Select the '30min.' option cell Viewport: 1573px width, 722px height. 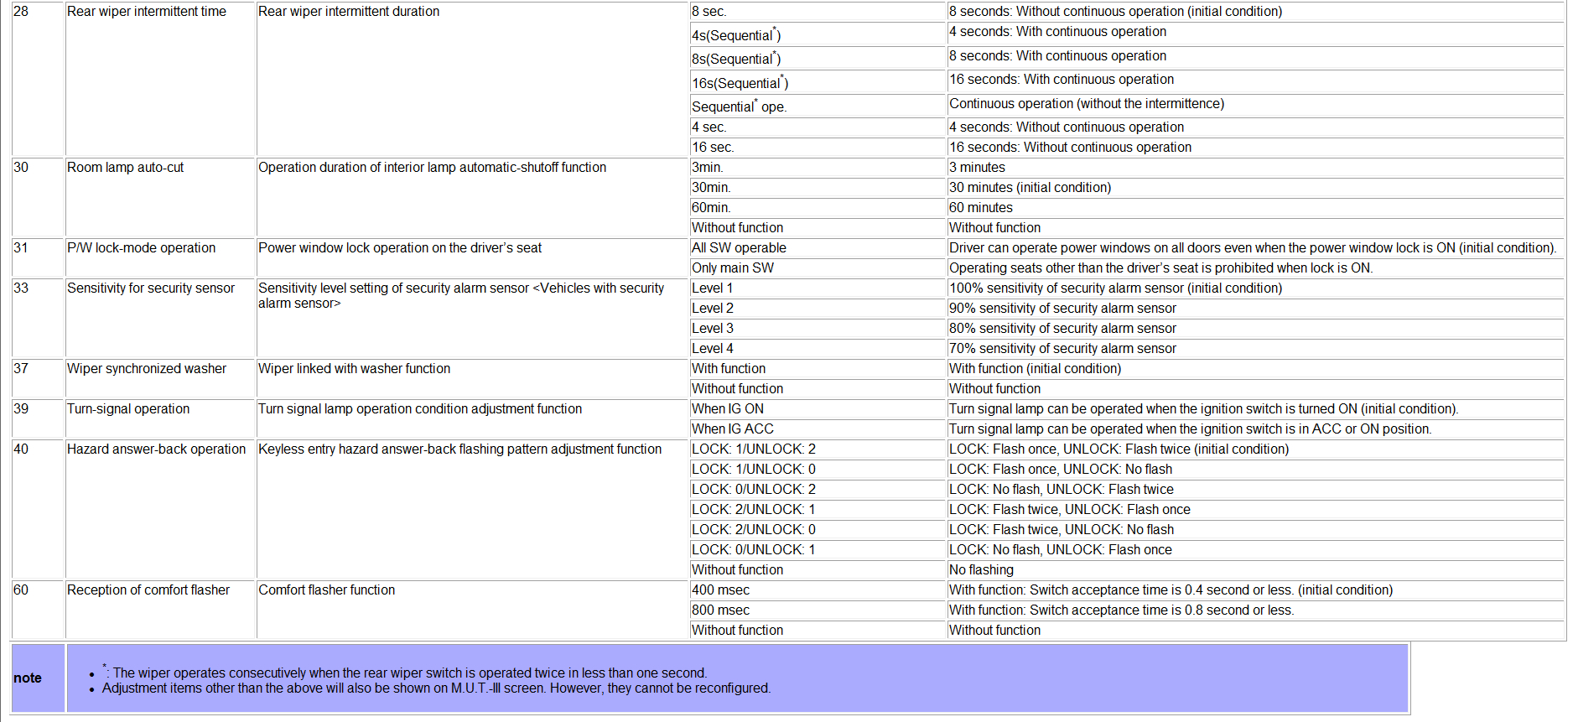(818, 188)
